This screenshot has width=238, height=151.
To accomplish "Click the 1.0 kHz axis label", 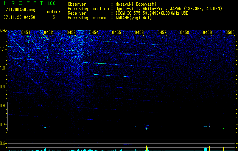I will pos(3,68).
